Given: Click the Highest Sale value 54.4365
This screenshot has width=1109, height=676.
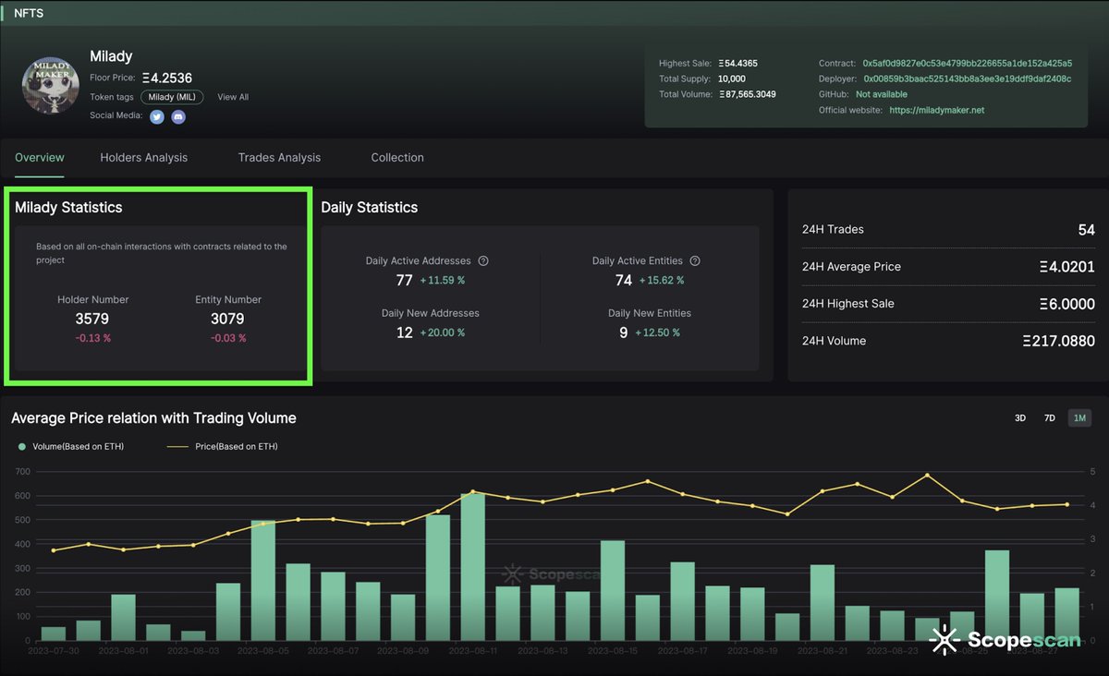Looking at the screenshot, I should click(x=737, y=64).
